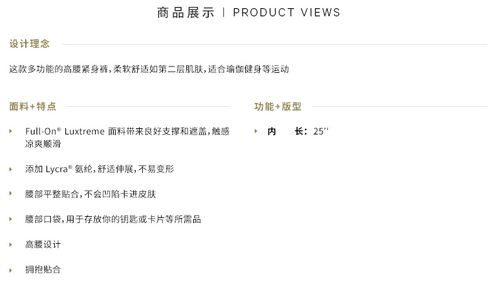Click the 商品展示 title text
The height and width of the screenshot is (289, 497).
pyautogui.click(x=186, y=13)
